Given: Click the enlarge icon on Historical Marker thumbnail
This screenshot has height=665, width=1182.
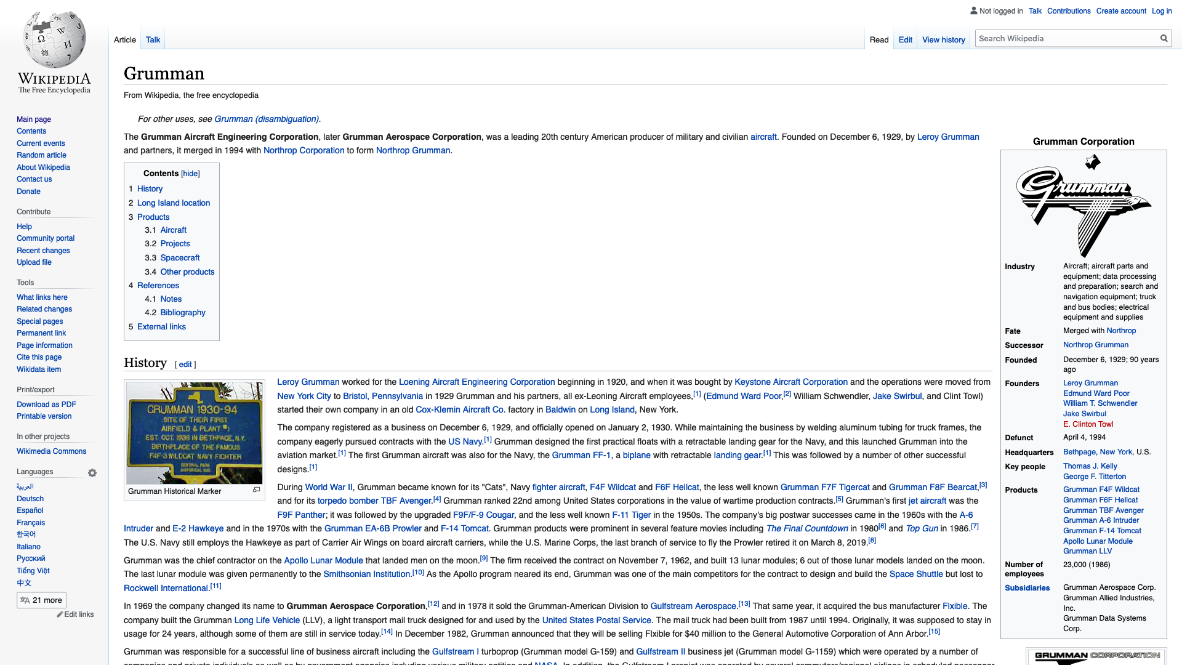Looking at the screenshot, I should point(257,490).
